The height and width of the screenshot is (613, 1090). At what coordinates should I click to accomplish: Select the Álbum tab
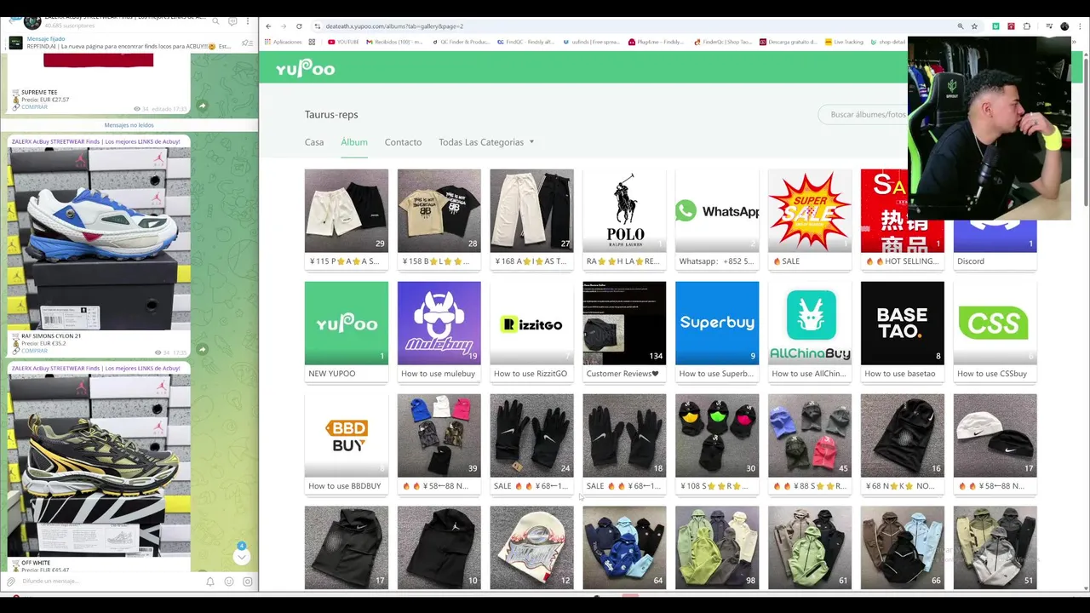(x=354, y=142)
